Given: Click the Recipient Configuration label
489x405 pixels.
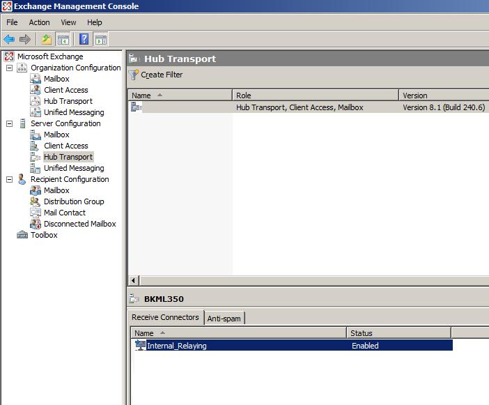Looking at the screenshot, I should tap(70, 179).
